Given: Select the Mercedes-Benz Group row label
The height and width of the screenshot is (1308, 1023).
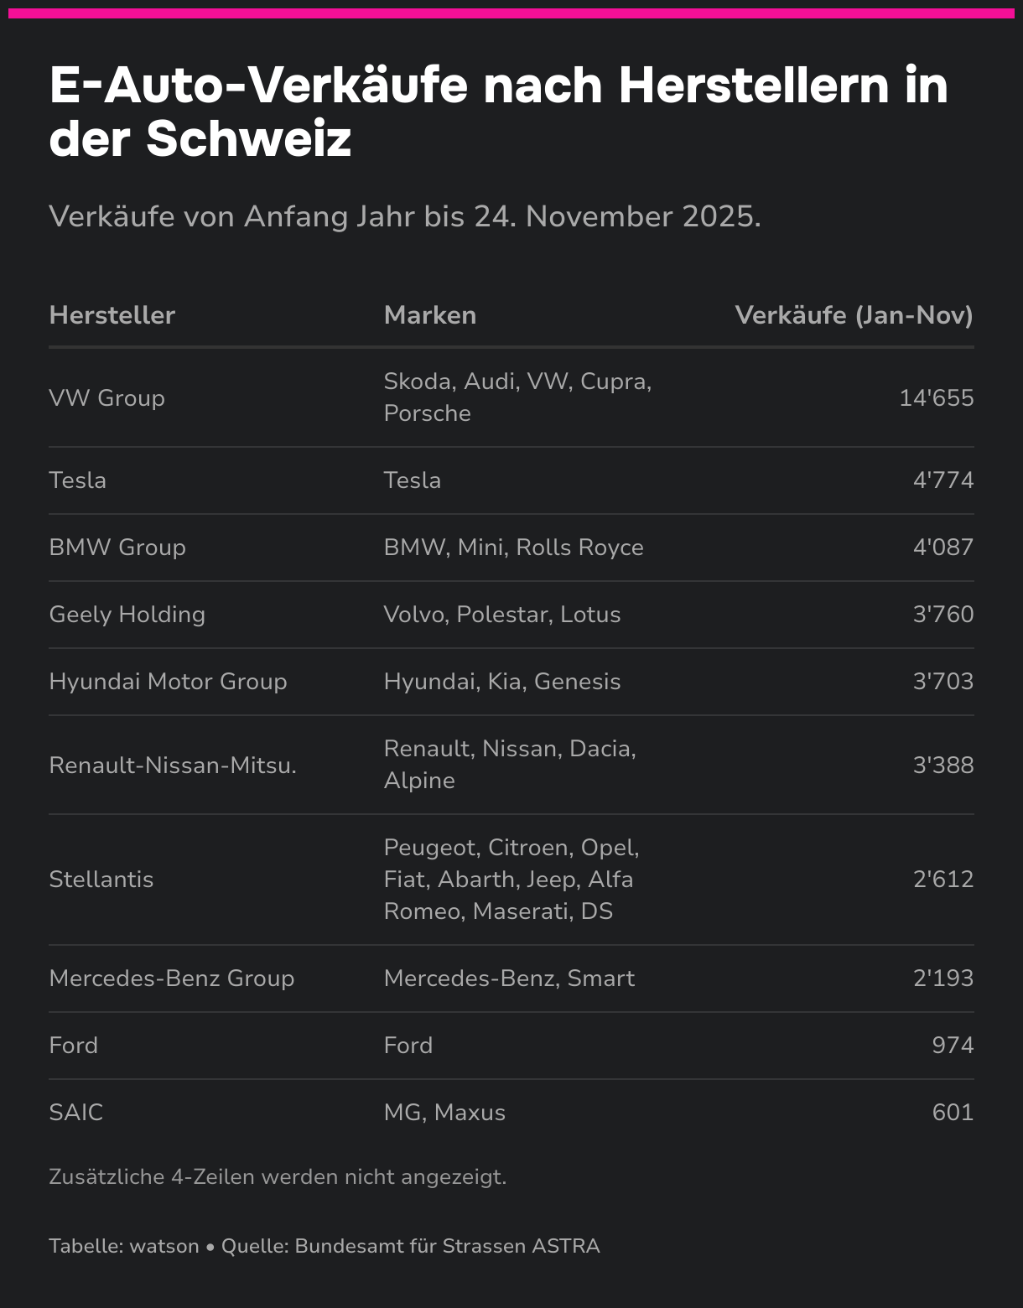Looking at the screenshot, I should click(171, 978).
